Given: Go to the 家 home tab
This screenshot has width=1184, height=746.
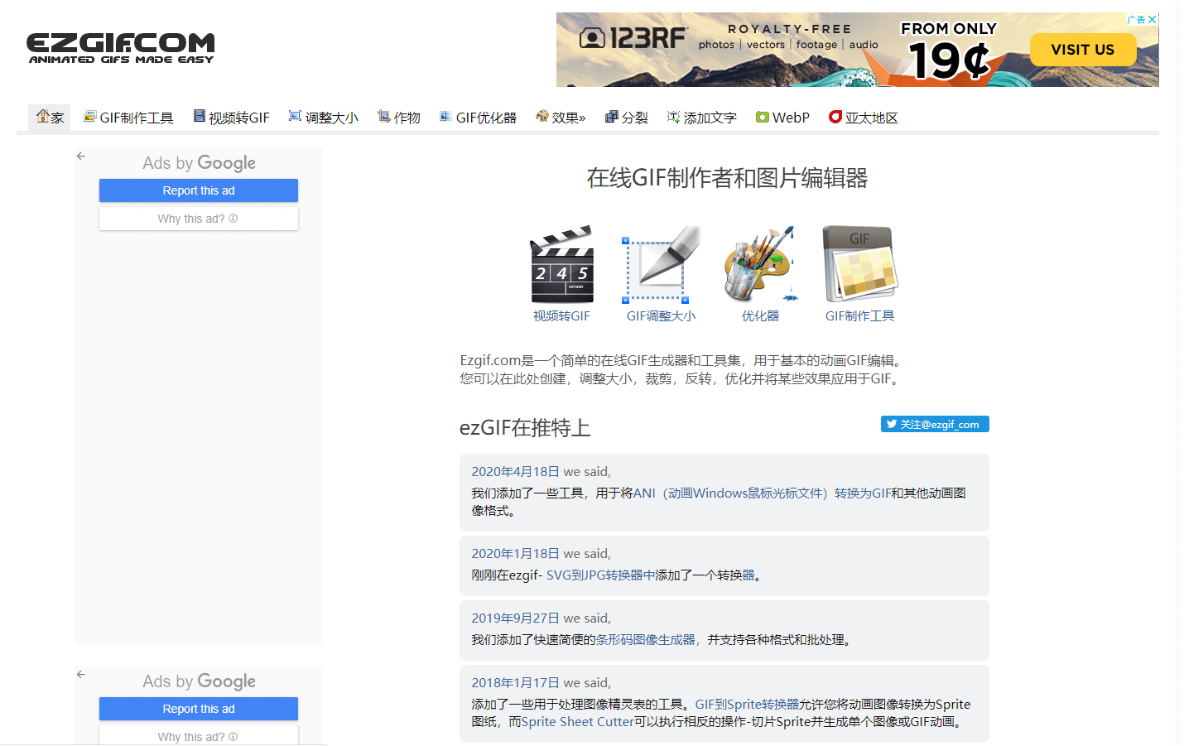Looking at the screenshot, I should [x=50, y=118].
